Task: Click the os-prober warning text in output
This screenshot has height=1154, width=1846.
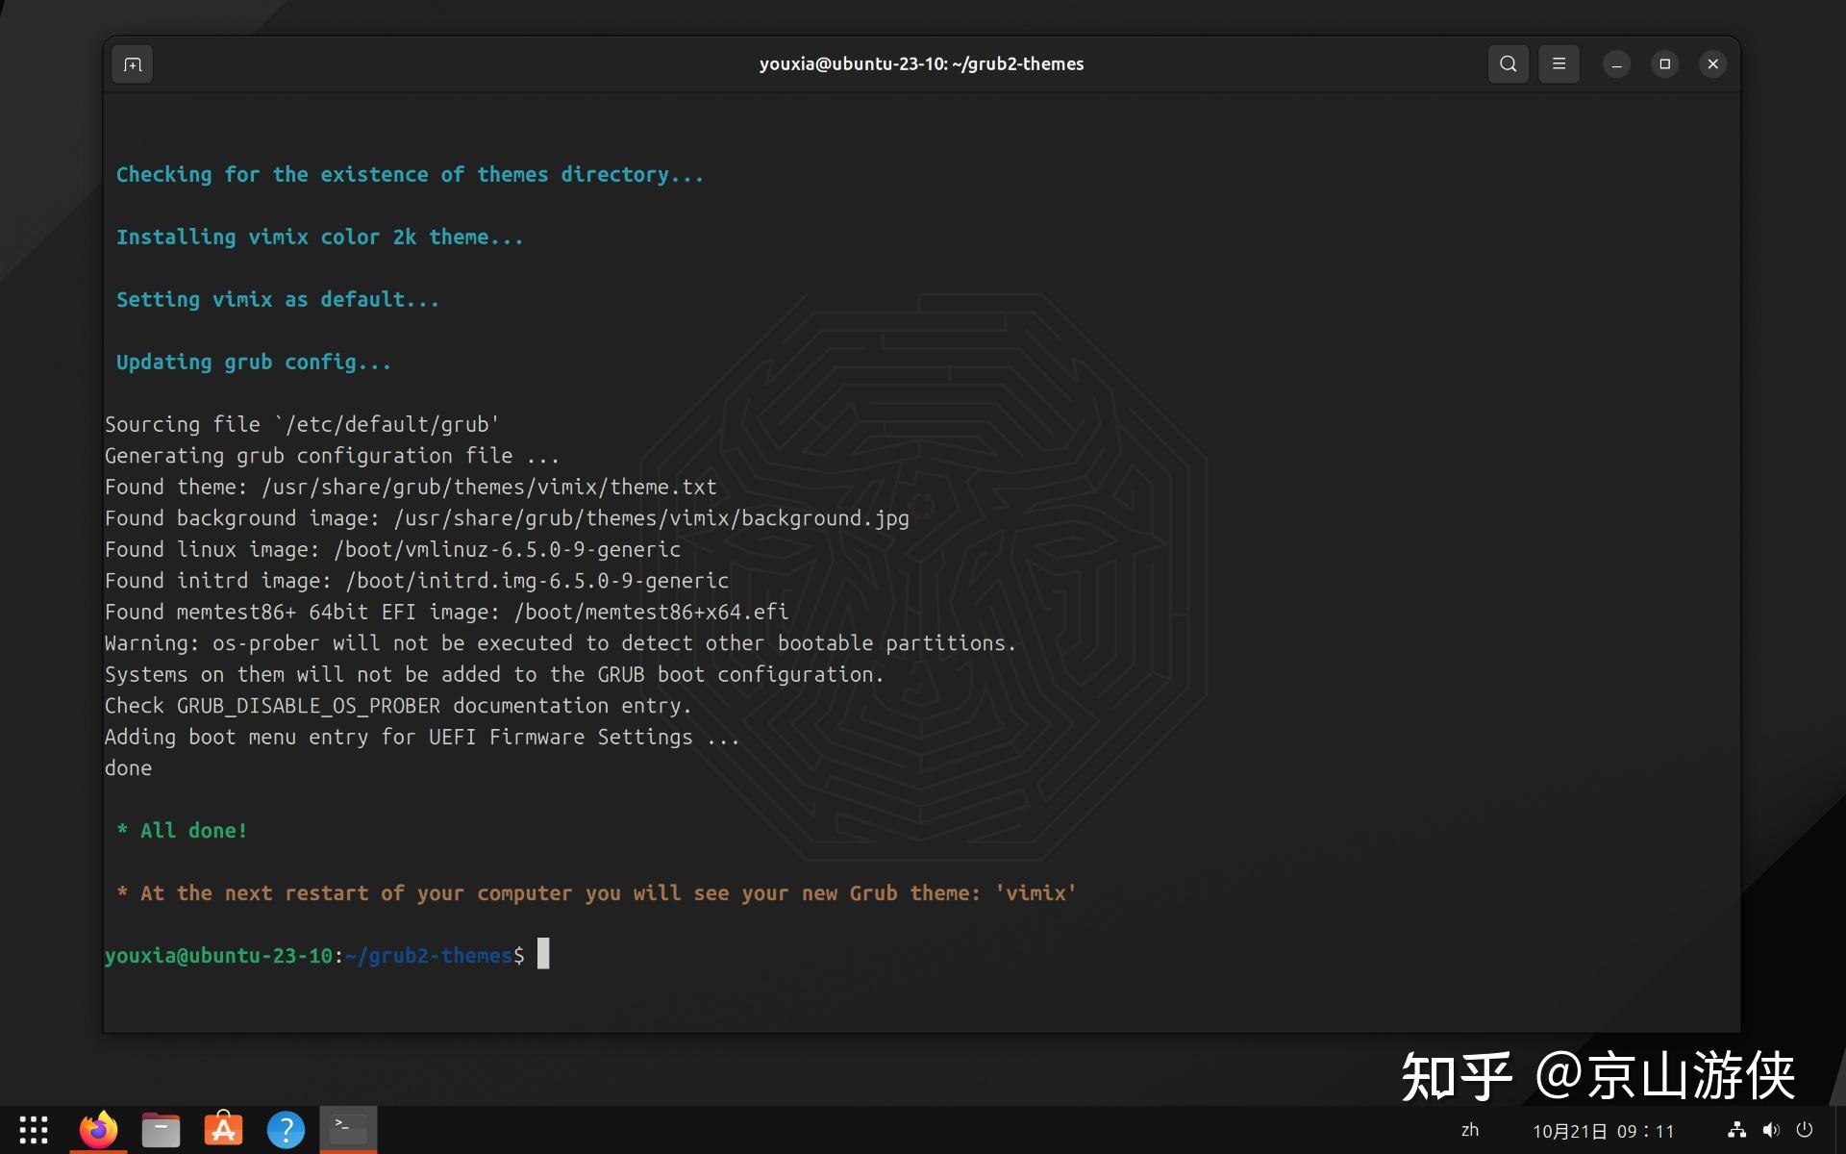Action: coord(560,642)
